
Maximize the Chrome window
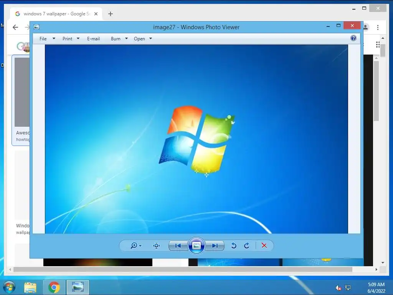364,8
